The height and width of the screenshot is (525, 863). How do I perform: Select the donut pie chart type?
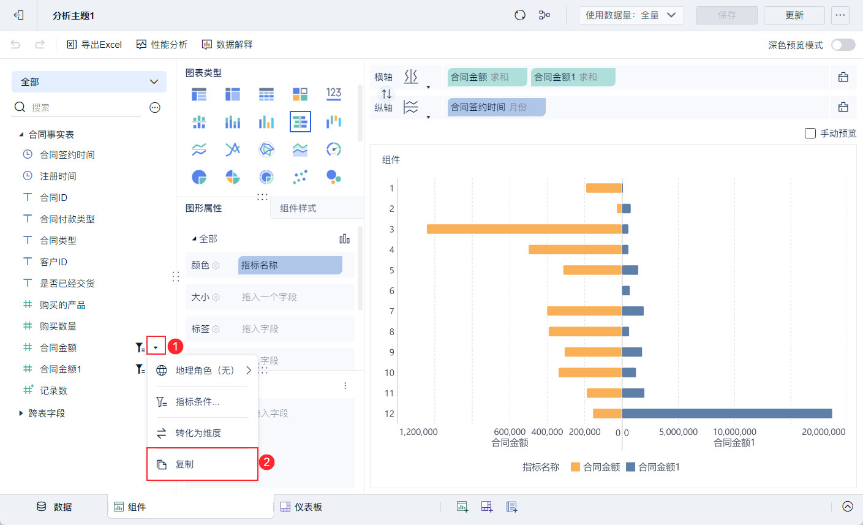click(266, 177)
